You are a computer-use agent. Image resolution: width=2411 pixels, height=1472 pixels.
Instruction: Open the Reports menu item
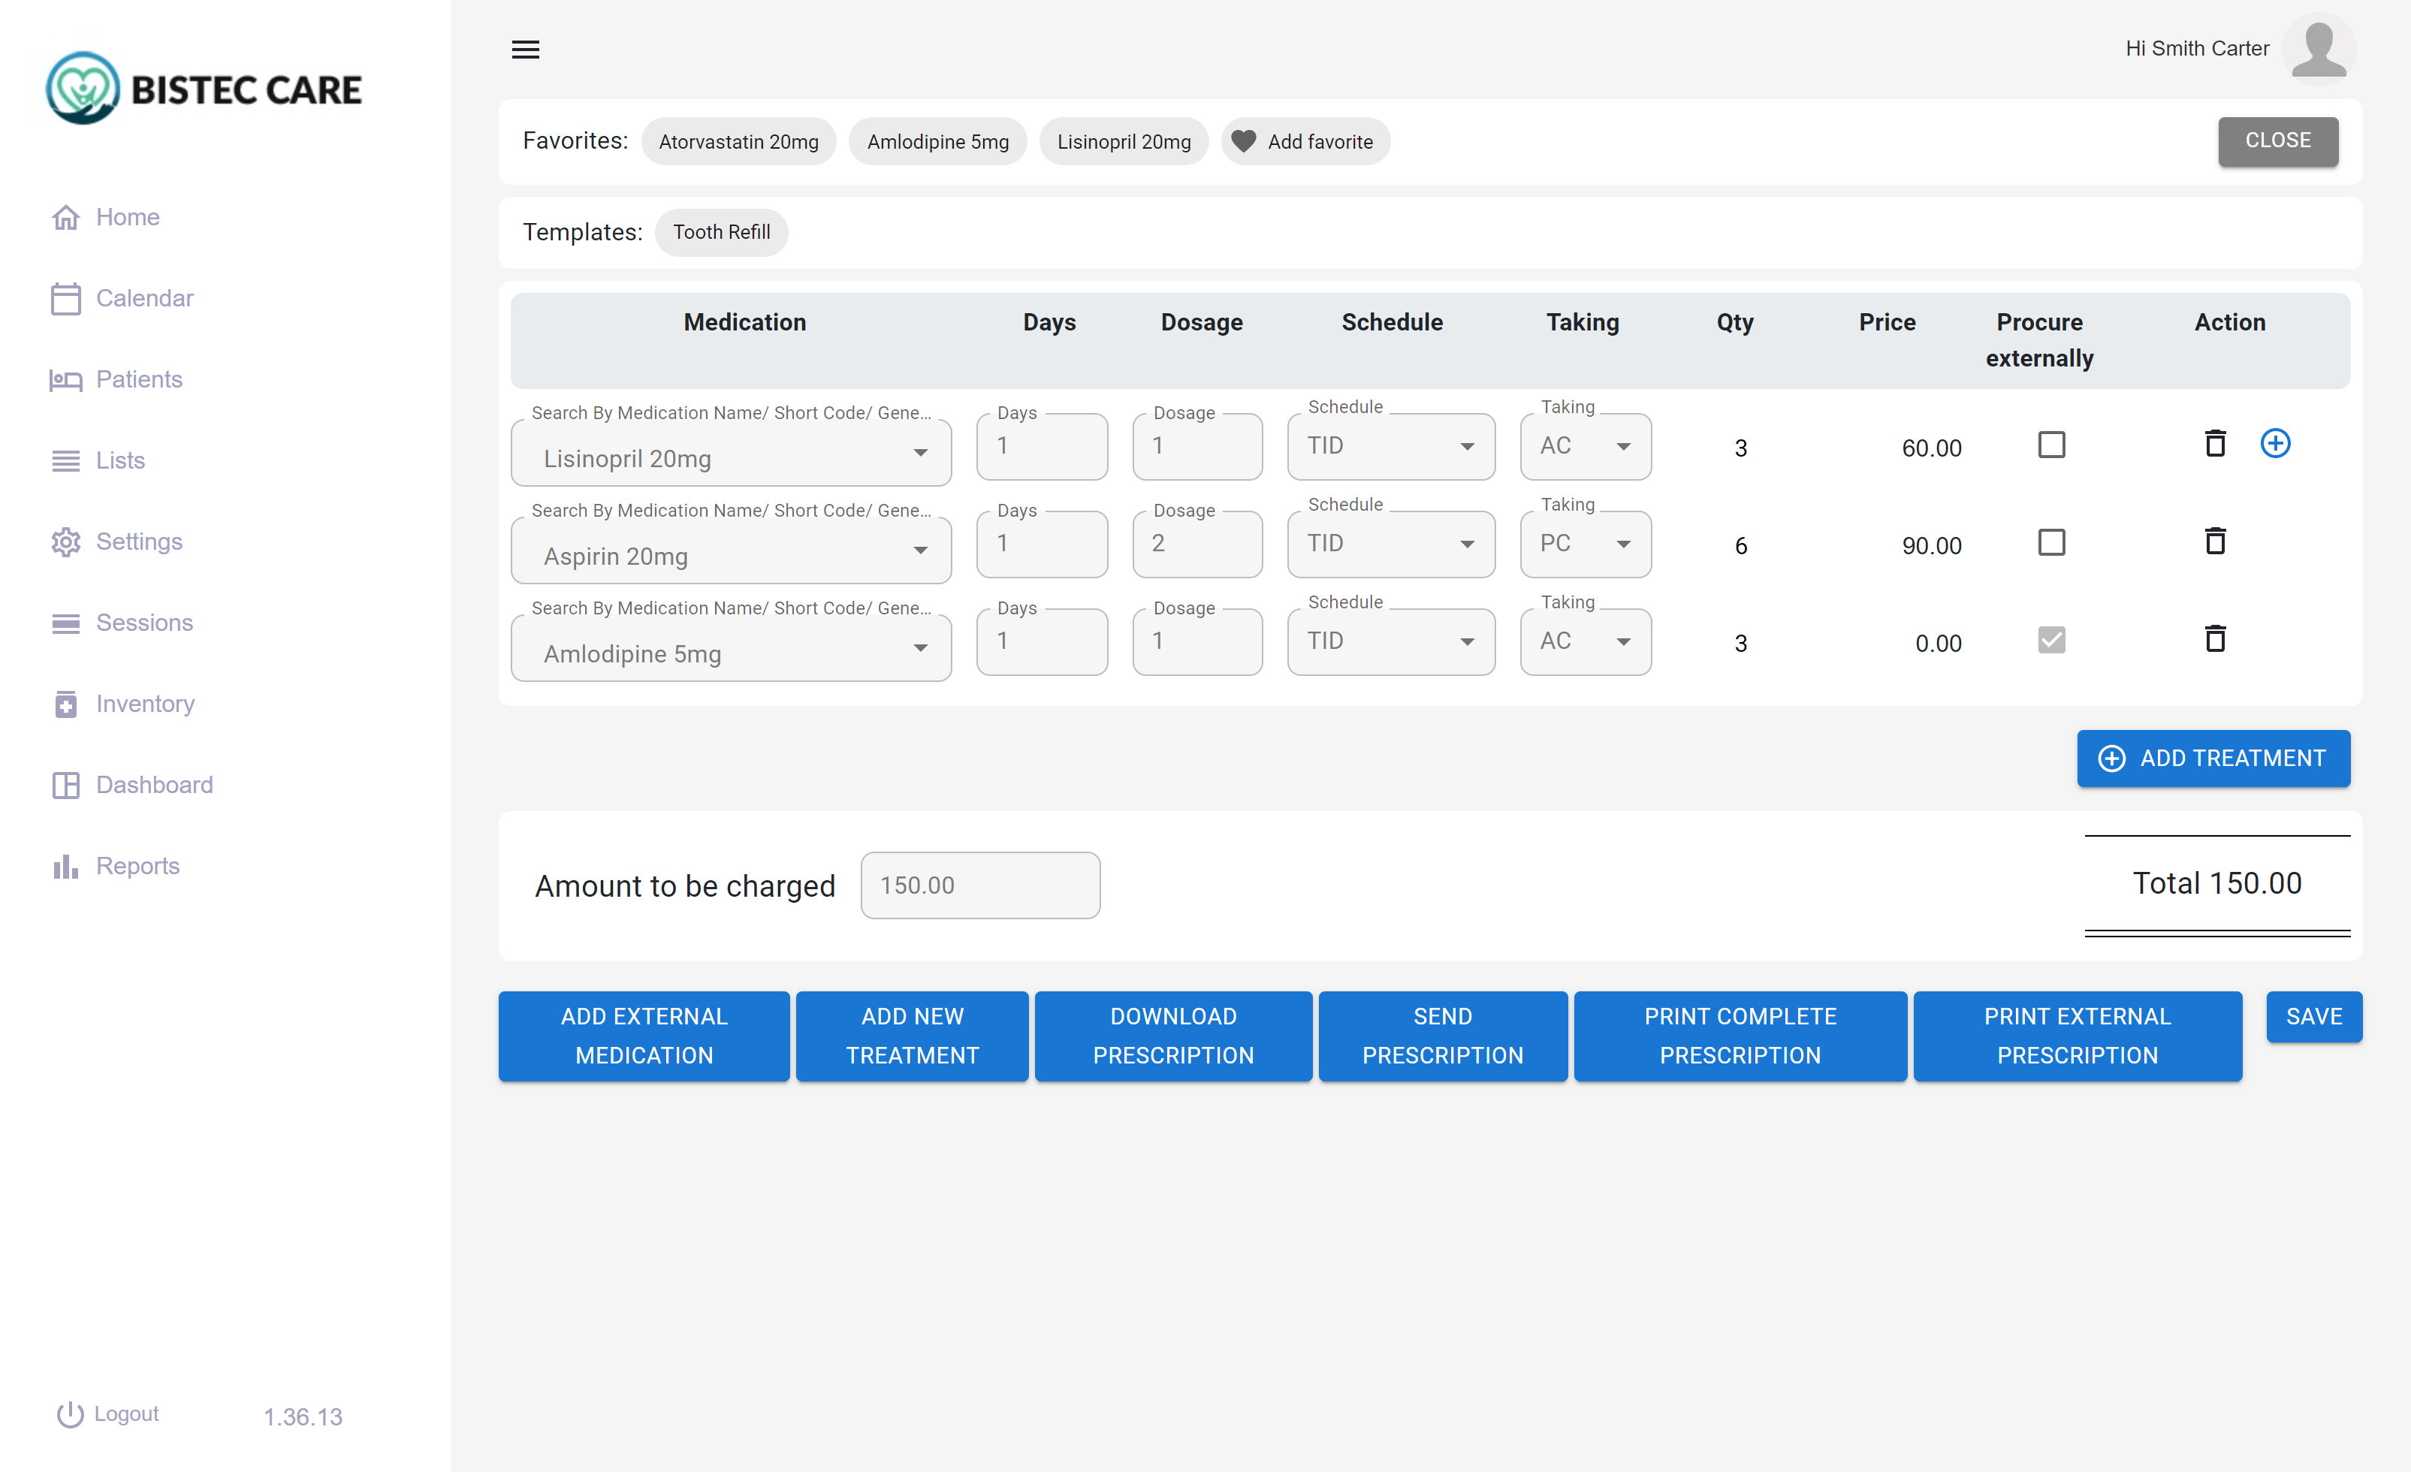point(137,866)
